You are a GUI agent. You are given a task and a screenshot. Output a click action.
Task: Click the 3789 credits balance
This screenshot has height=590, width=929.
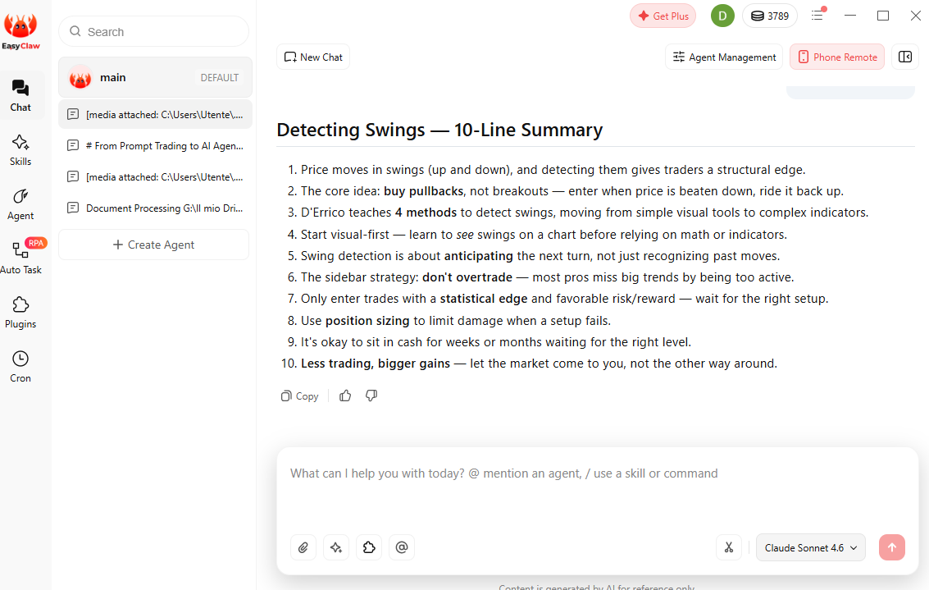click(770, 16)
